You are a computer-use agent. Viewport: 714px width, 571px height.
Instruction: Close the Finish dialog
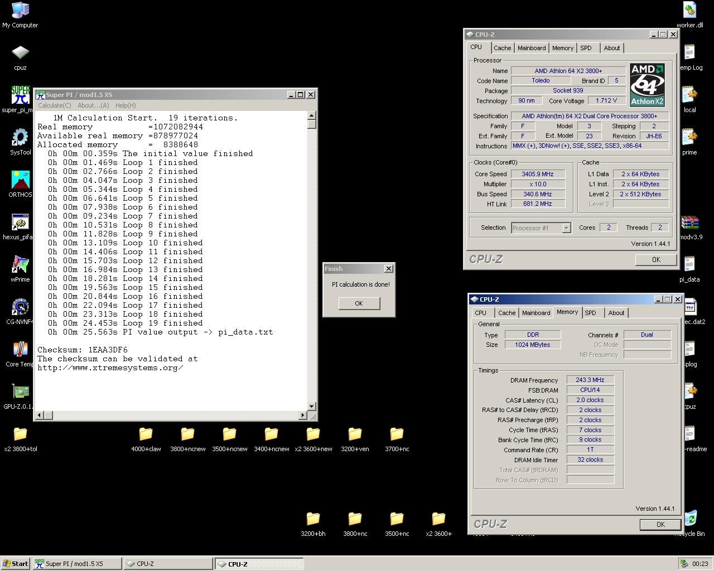pyautogui.click(x=389, y=269)
